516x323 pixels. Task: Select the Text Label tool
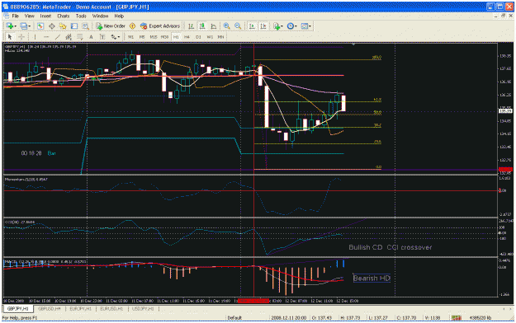click(x=102, y=37)
